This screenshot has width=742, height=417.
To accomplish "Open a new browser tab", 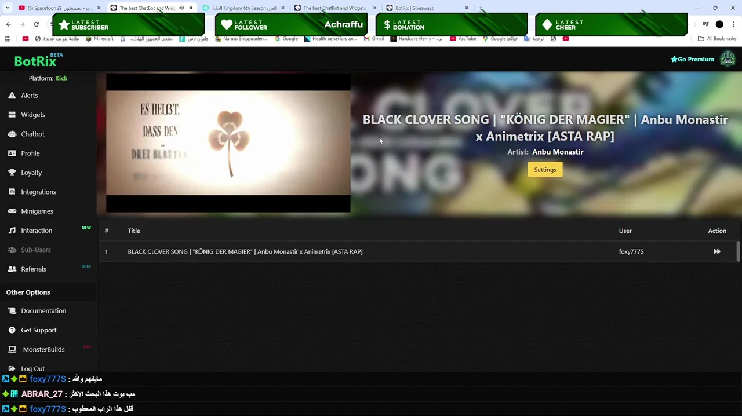I will point(481,8).
